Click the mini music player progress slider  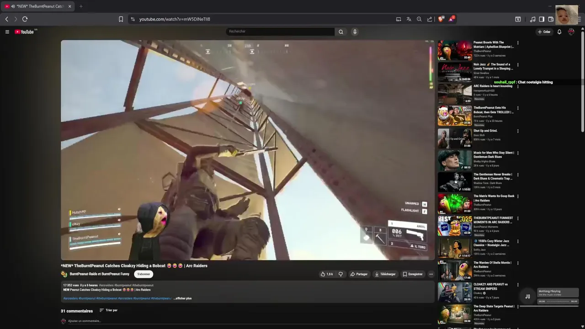(x=558, y=302)
